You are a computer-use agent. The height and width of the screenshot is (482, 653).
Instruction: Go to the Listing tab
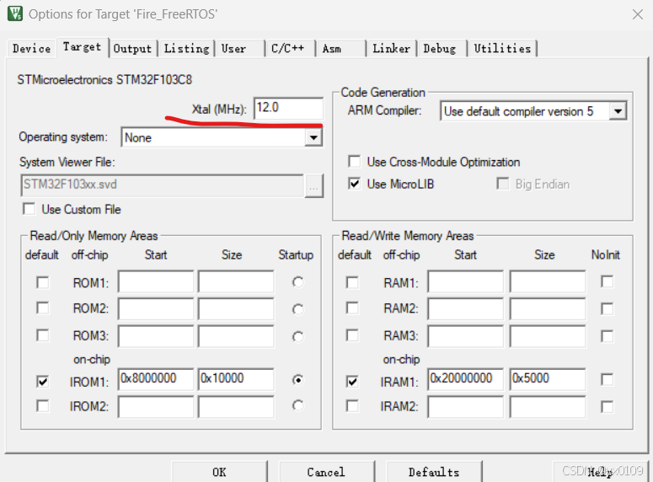click(x=186, y=48)
